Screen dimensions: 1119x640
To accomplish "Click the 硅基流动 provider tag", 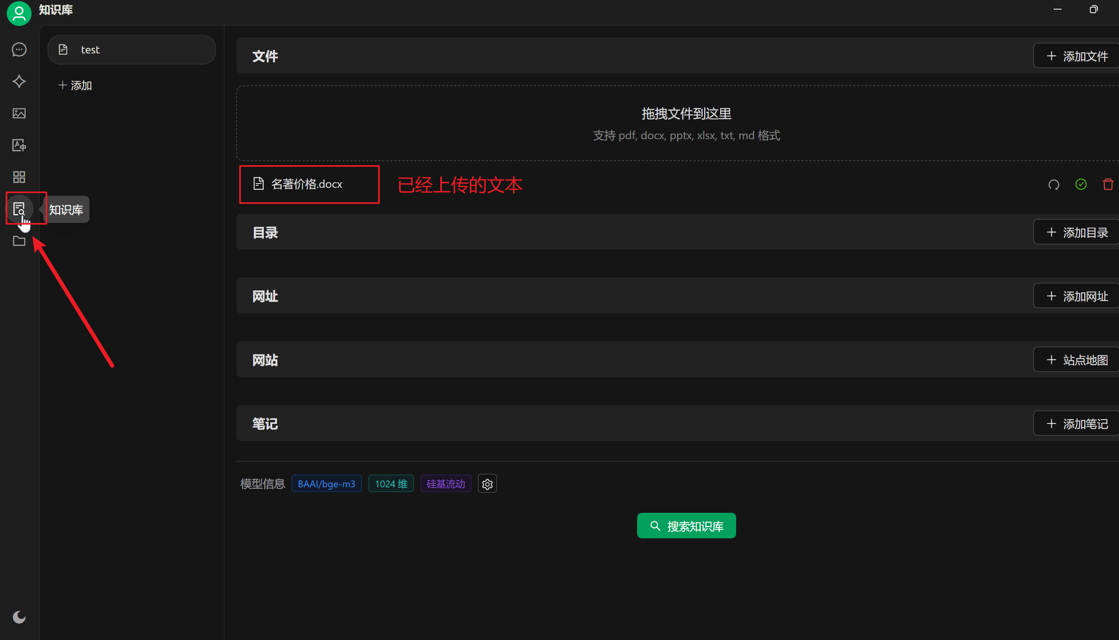I will coord(446,484).
